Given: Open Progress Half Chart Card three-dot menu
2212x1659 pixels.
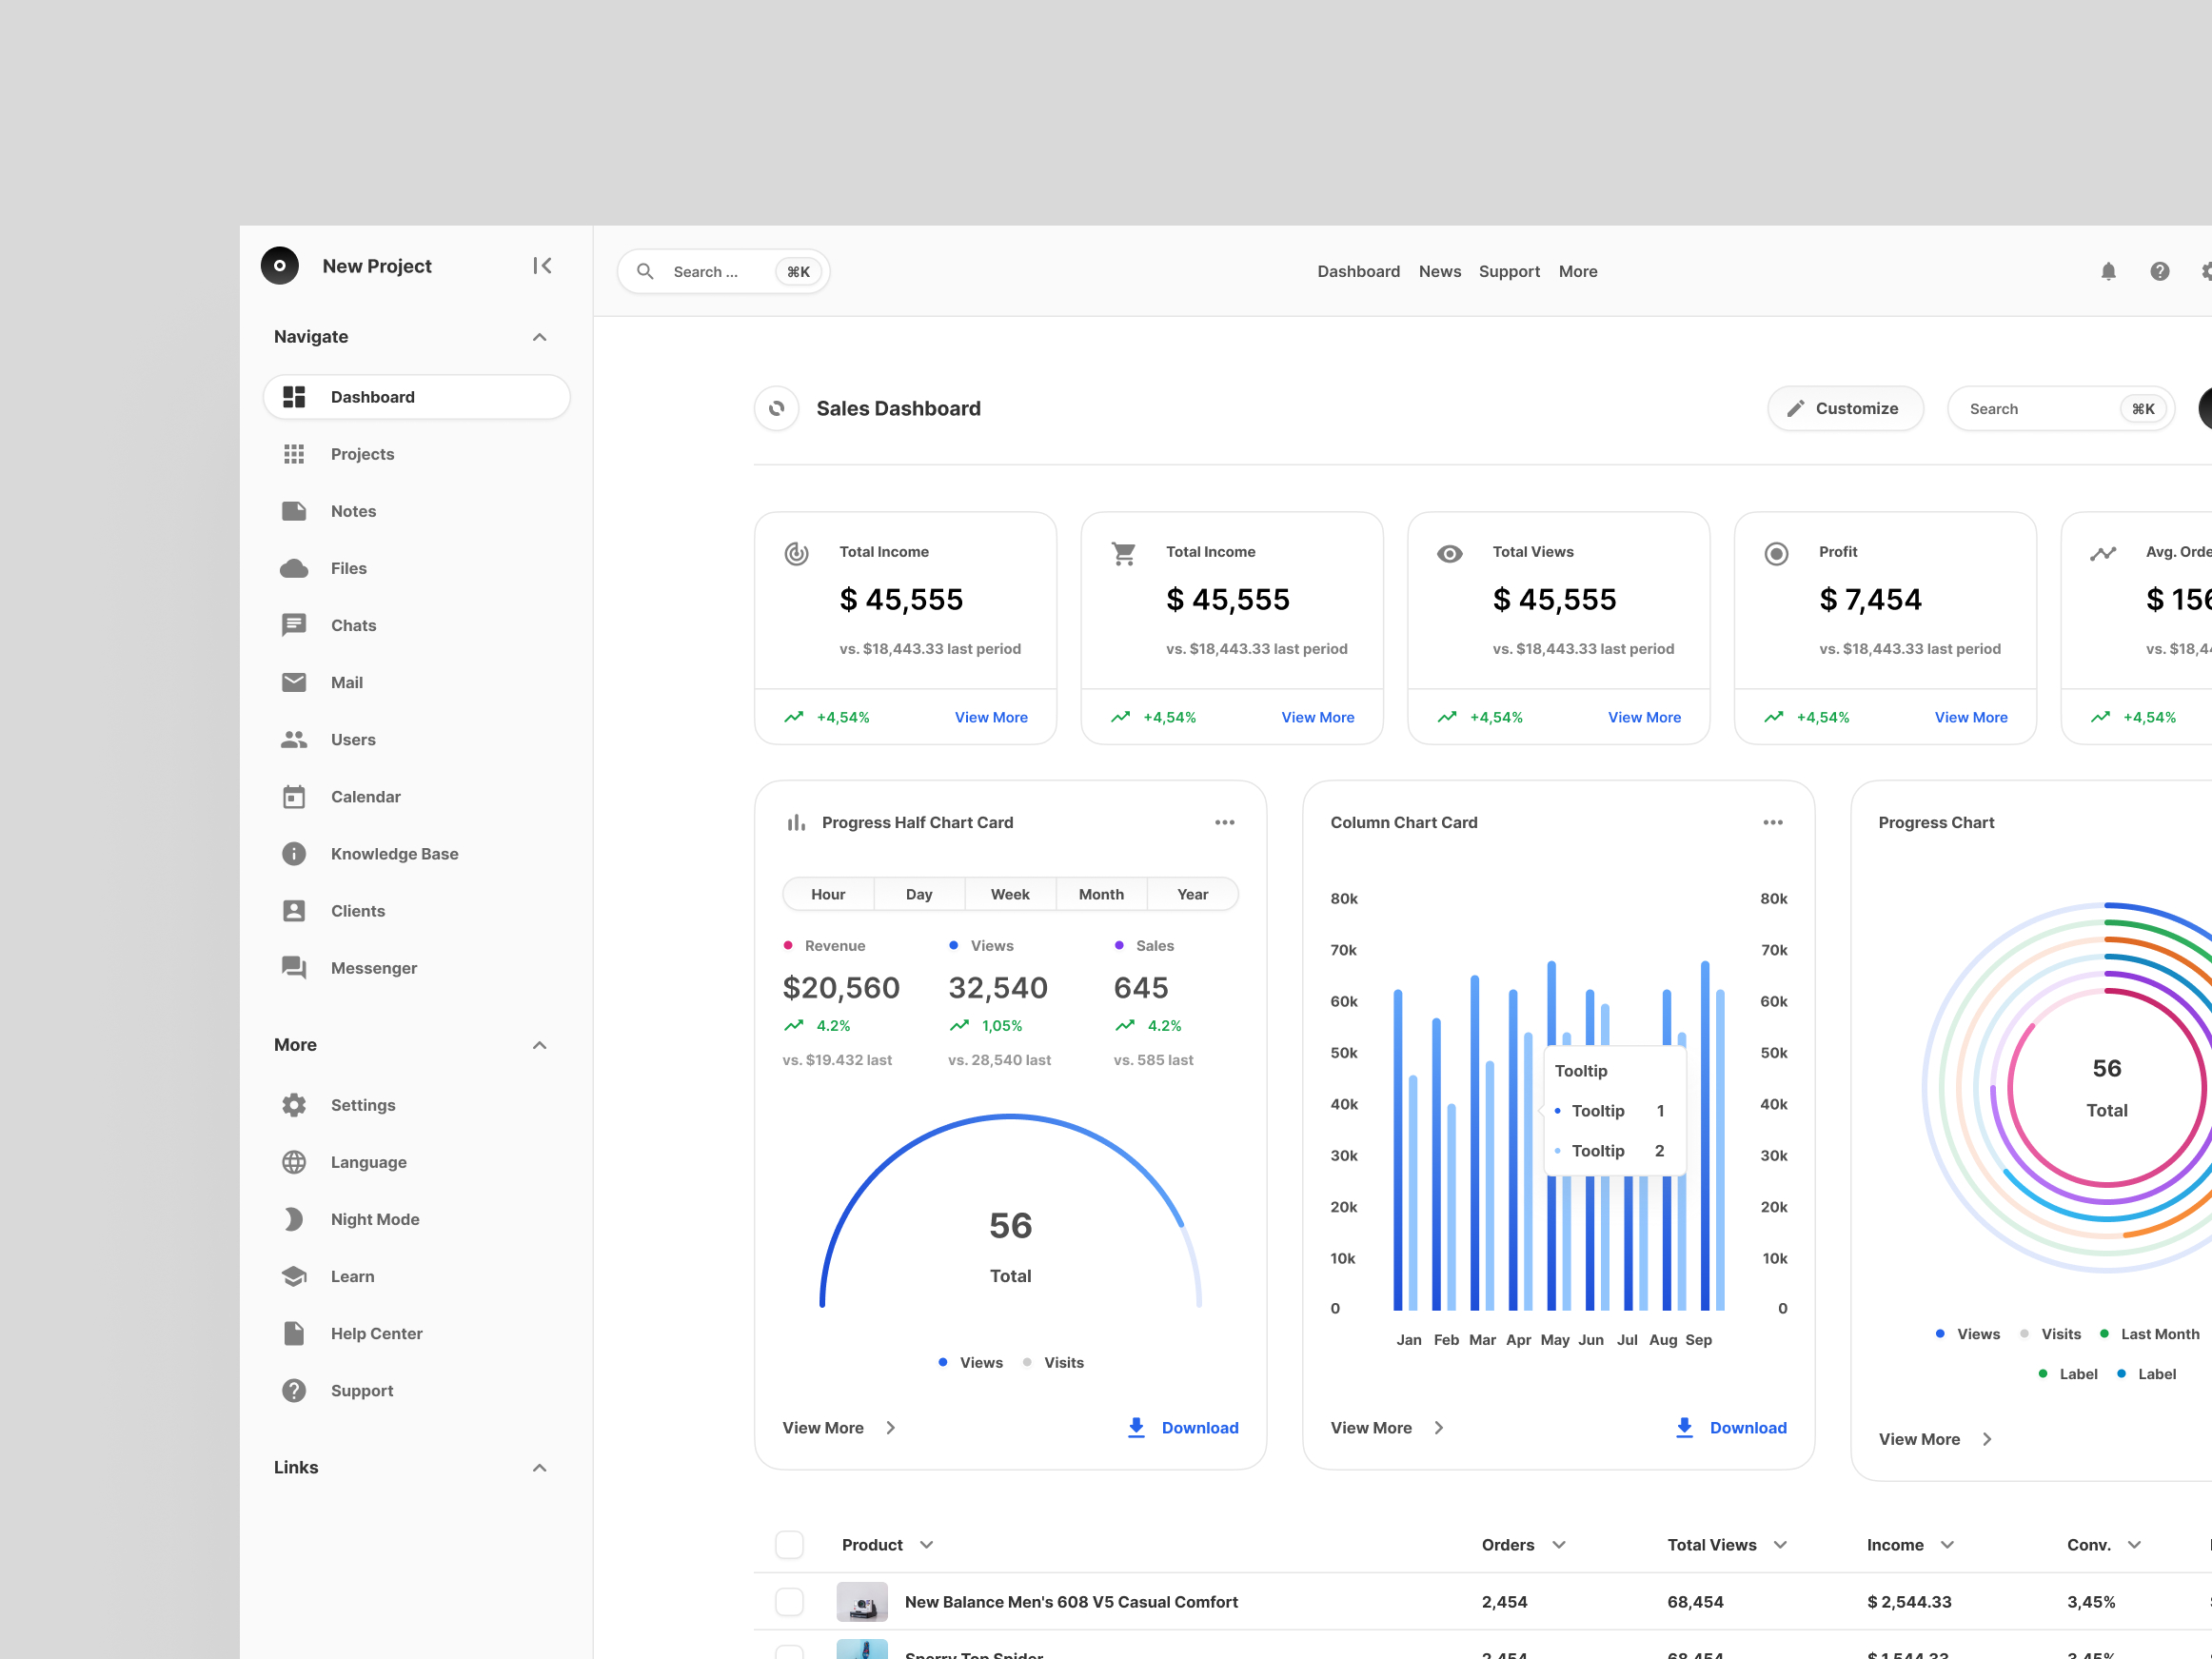Looking at the screenshot, I should (x=1224, y=822).
